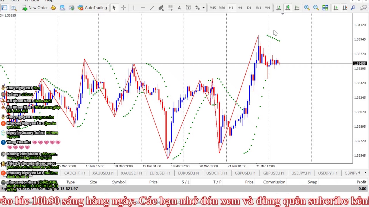Open the Window menu

pyautogui.click(x=32, y=1)
